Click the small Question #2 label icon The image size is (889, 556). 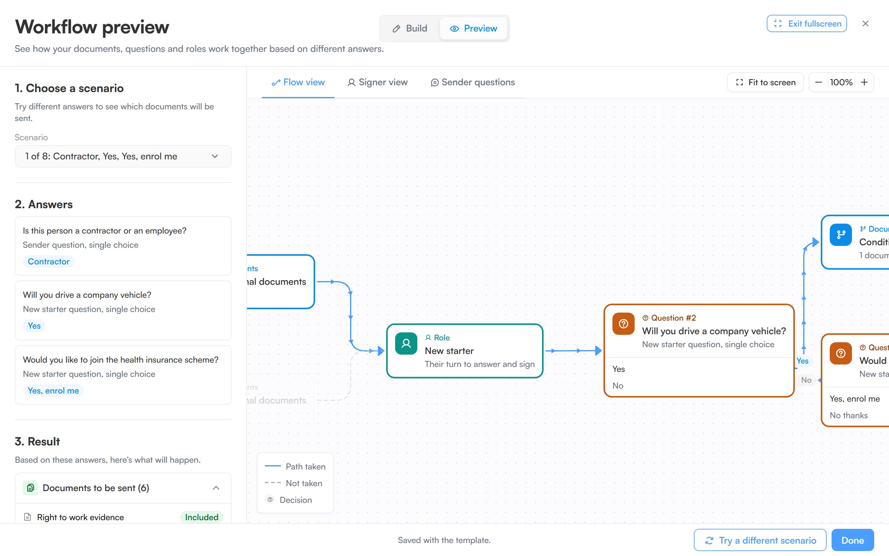[x=645, y=318]
